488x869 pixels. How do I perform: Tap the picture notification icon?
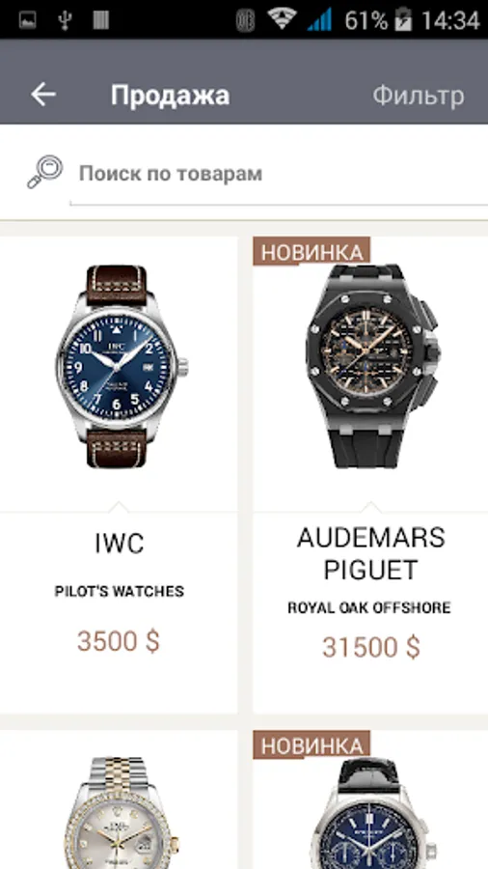pyautogui.click(x=27, y=20)
